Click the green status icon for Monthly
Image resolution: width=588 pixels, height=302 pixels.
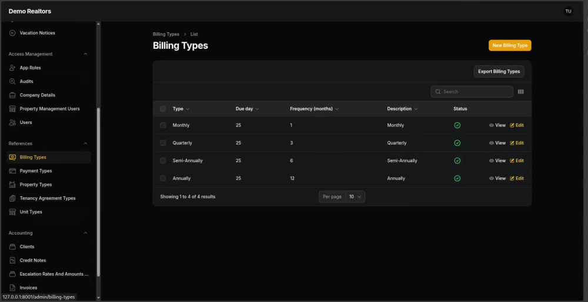point(457,125)
